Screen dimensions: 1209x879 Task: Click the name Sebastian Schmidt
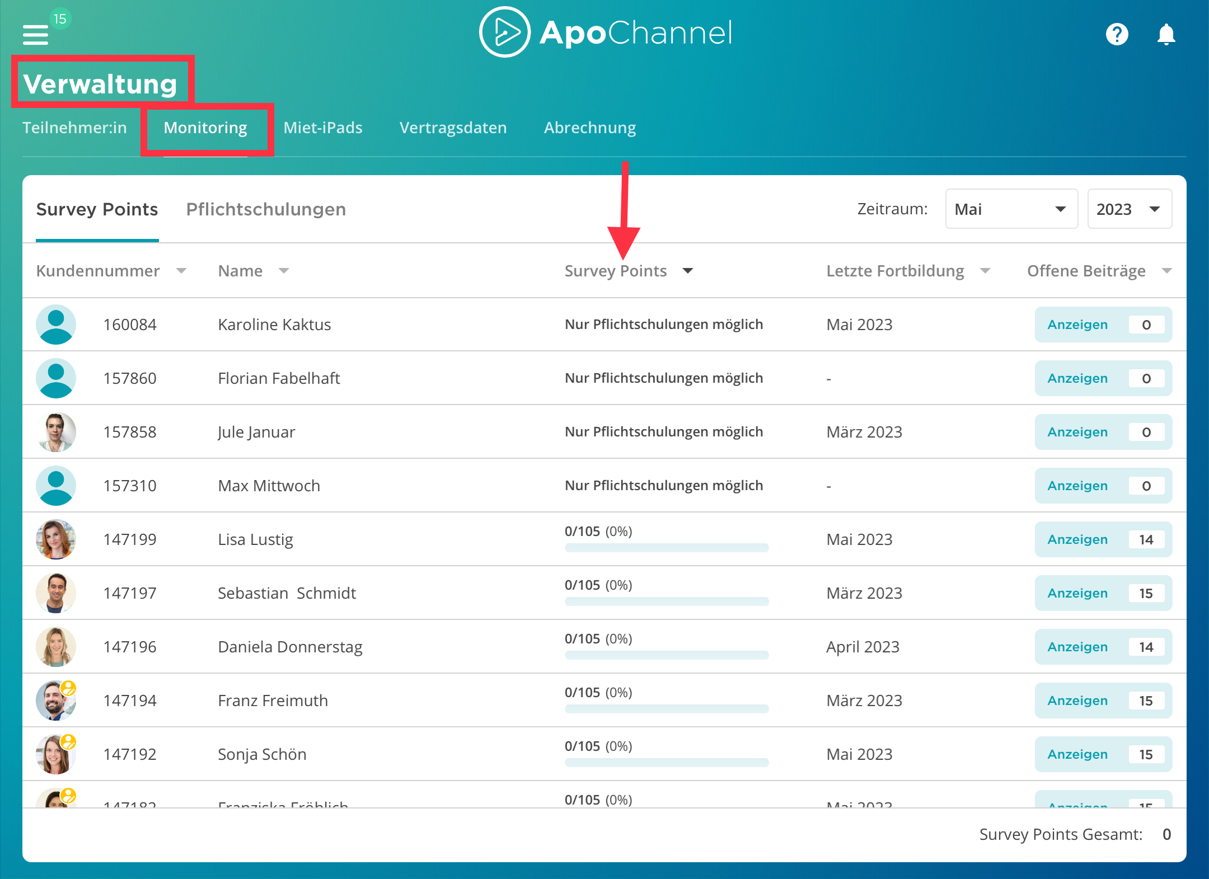pos(287,593)
